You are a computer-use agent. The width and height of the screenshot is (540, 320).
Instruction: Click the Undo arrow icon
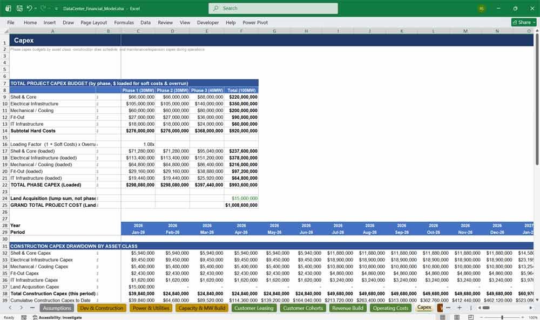coord(29,8)
